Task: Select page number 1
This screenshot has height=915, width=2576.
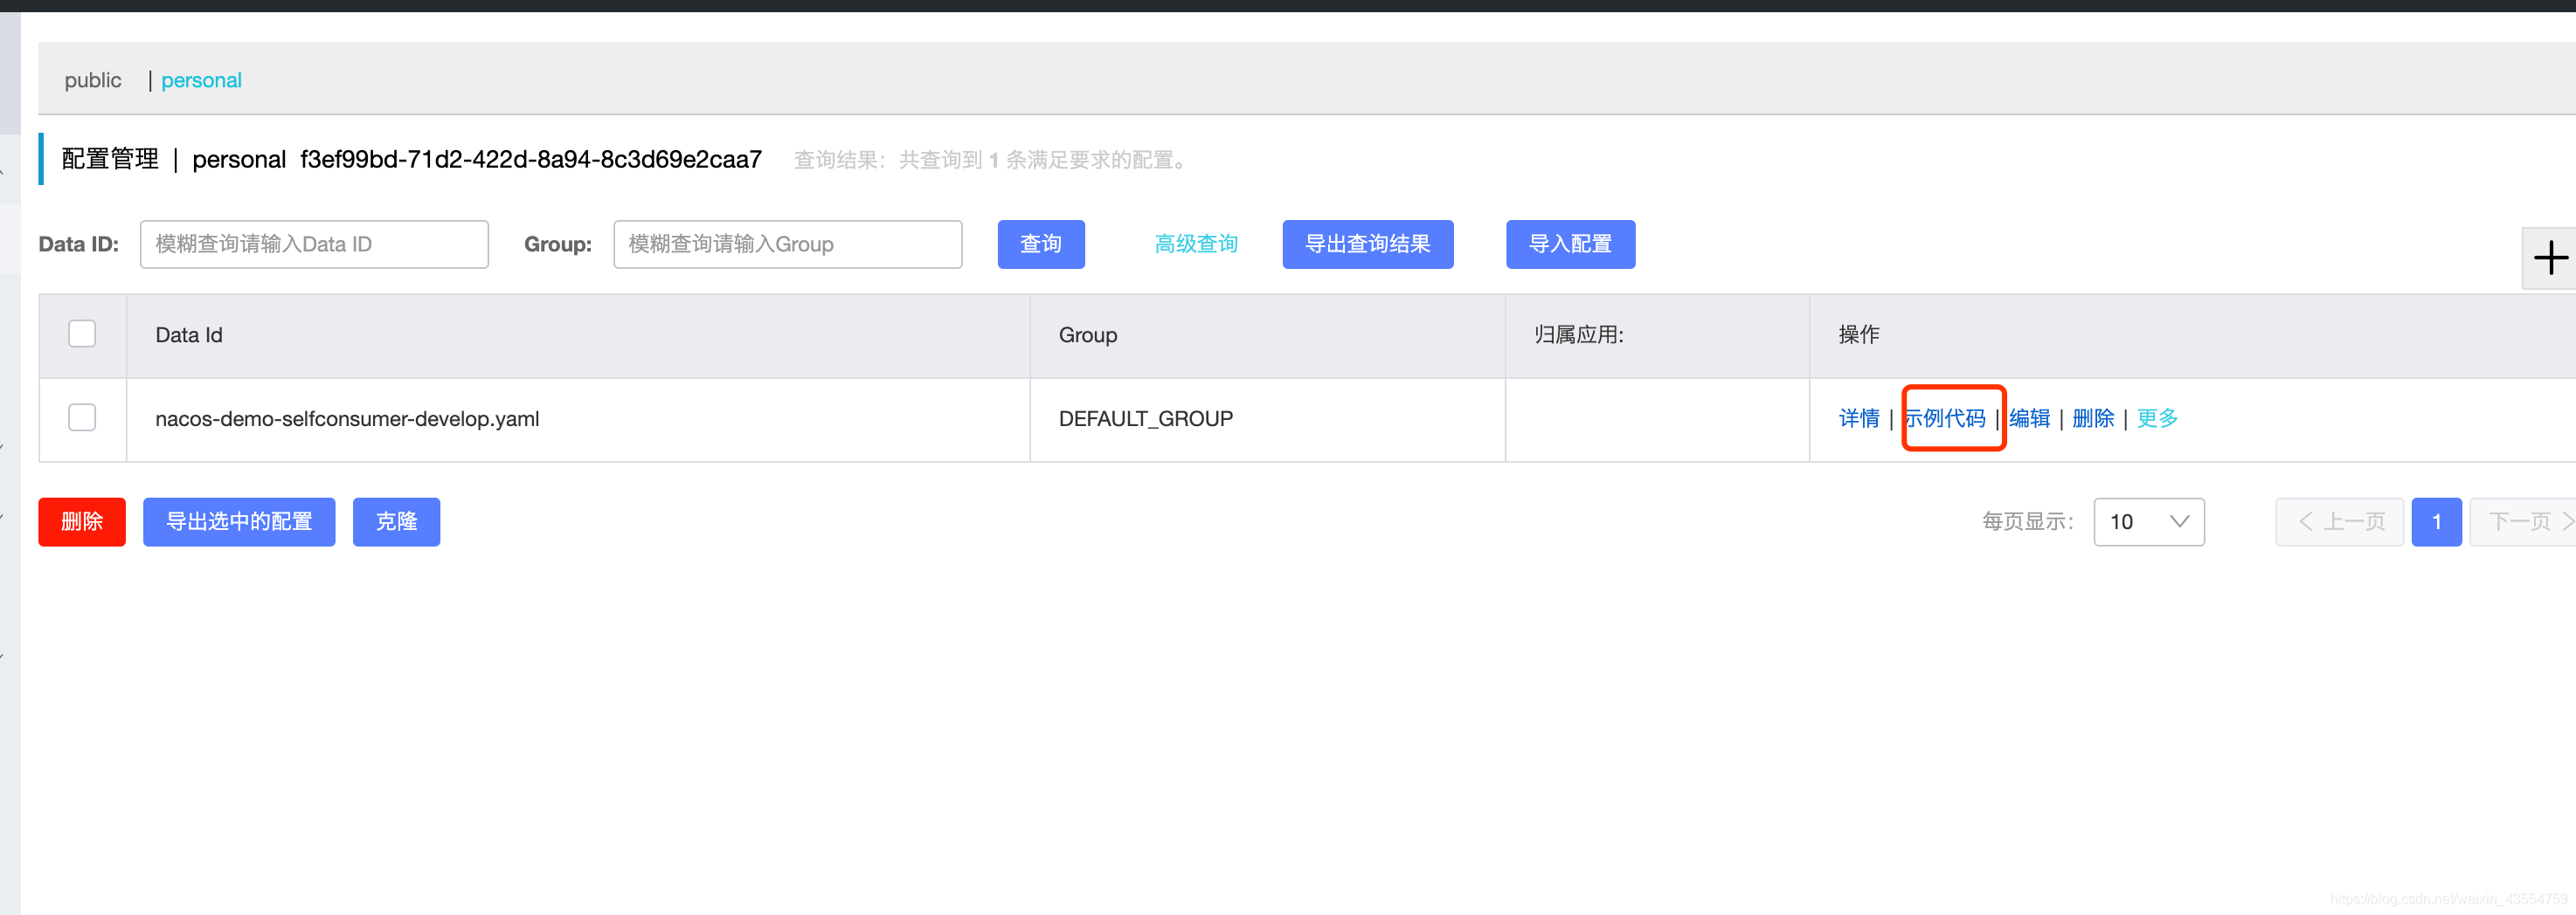Action: click(2436, 521)
